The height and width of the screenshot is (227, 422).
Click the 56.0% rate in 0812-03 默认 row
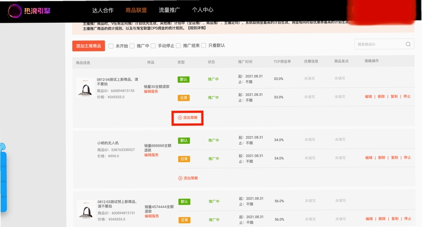(280, 201)
